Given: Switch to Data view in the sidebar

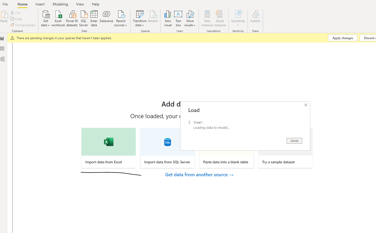Looking at the screenshot, I should [2, 49].
